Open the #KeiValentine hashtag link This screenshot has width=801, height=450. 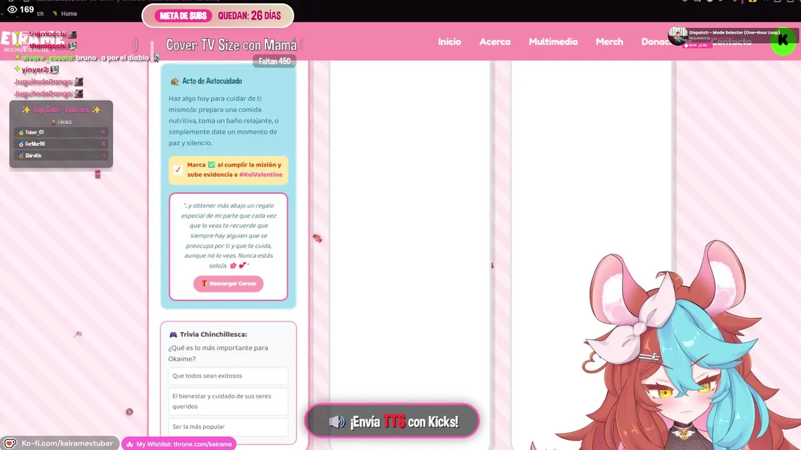pos(260,175)
